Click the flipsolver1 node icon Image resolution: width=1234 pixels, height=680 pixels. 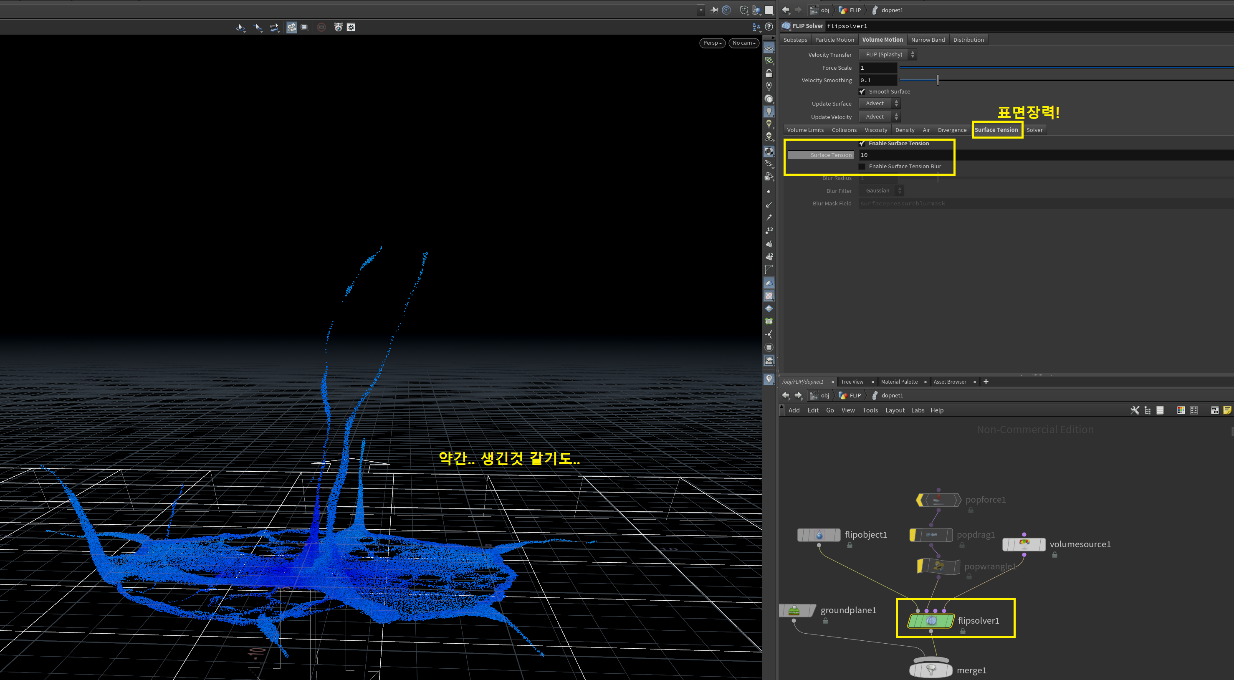(x=931, y=621)
